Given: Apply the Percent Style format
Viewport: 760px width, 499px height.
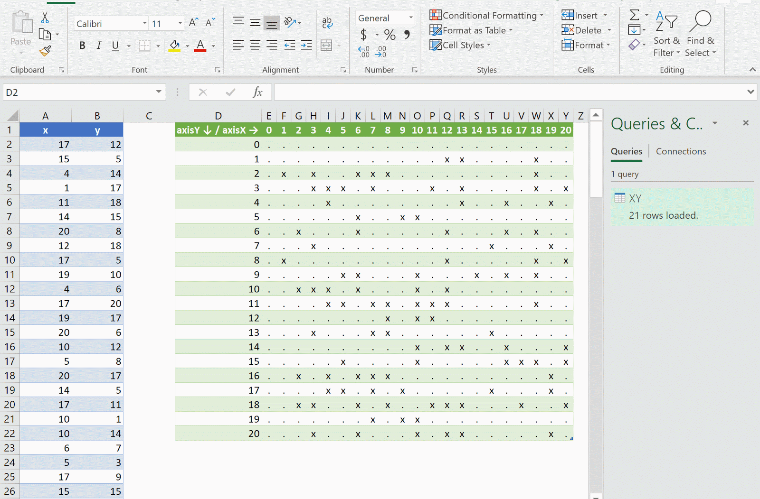Looking at the screenshot, I should tap(390, 34).
